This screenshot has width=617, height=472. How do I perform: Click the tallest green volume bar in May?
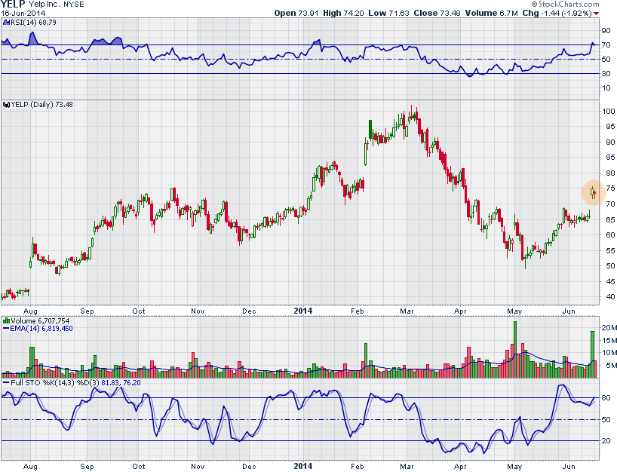coord(515,350)
